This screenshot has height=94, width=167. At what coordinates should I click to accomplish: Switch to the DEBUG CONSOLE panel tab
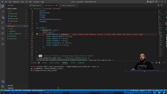point(54,63)
